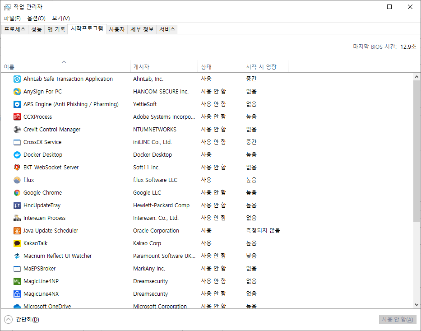The width and height of the screenshot is (421, 331).
Task: Click the MagicLine4NP icon
Action: 17,281
